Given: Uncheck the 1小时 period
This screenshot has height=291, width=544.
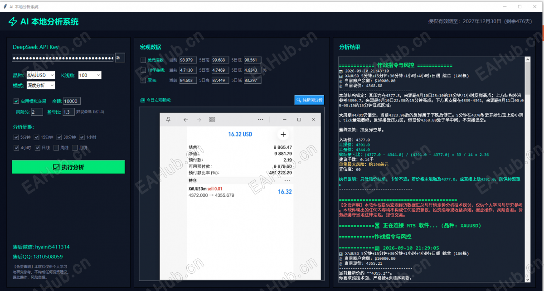Looking at the screenshot, I should [82, 137].
